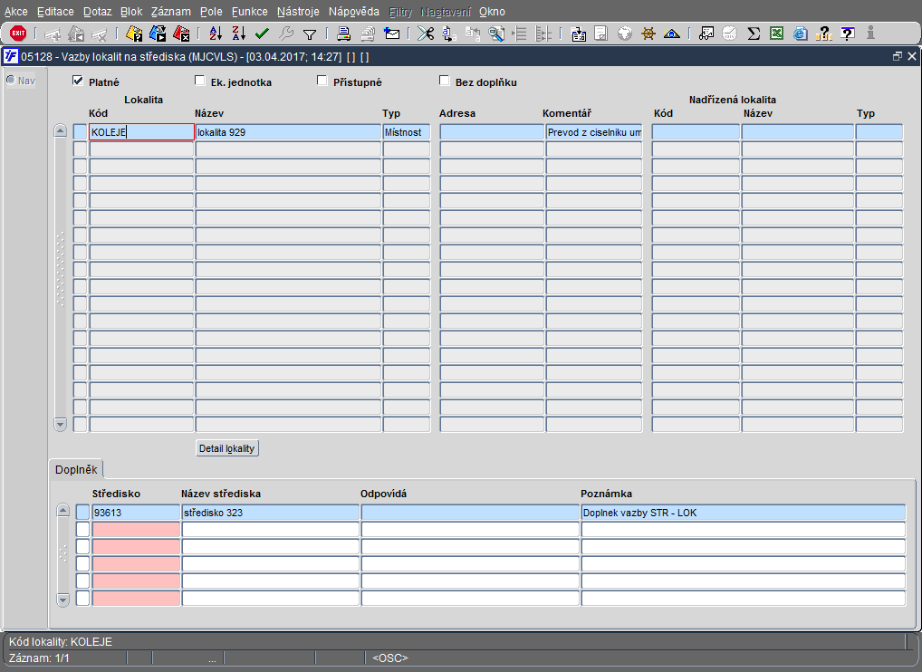Click the ship's wheel icon
This screenshot has height=672, width=922.
(648, 34)
